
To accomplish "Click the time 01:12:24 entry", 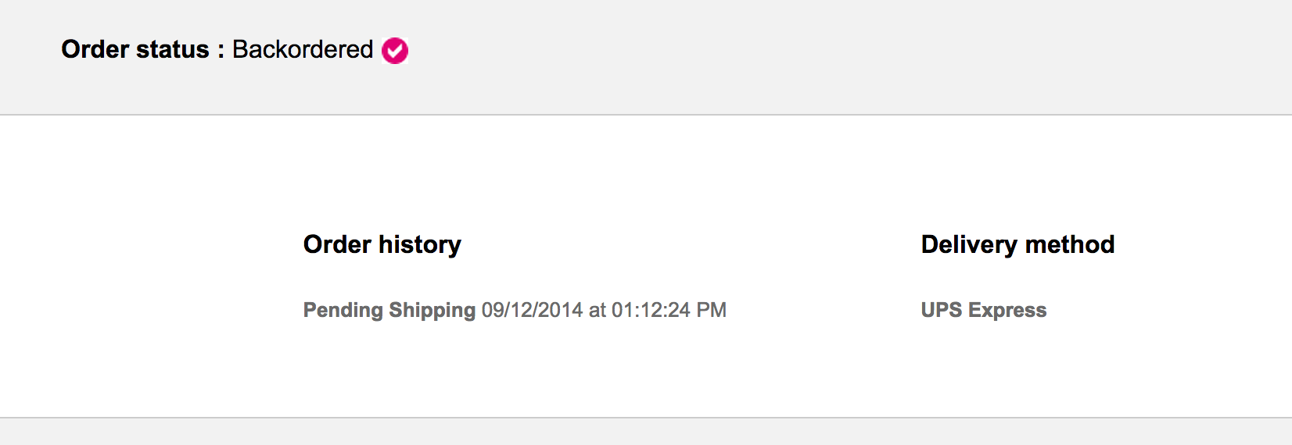I will (x=651, y=310).
